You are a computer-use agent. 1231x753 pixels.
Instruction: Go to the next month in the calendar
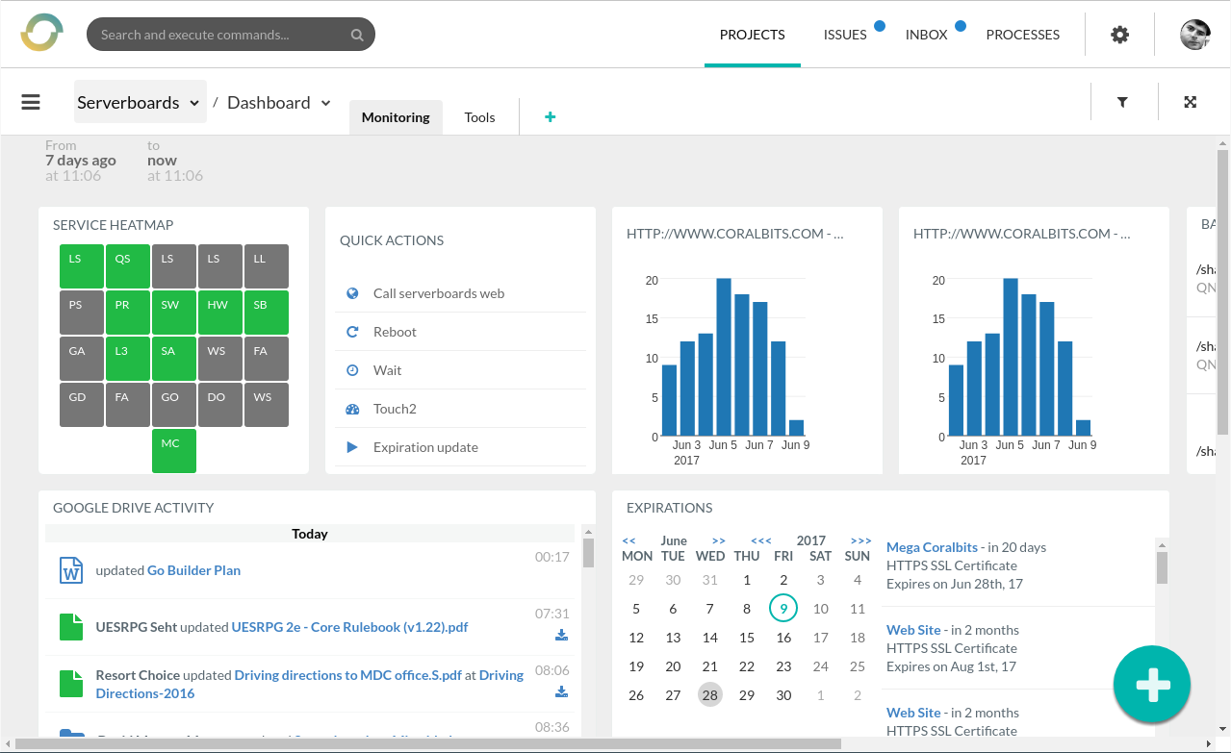coord(718,540)
